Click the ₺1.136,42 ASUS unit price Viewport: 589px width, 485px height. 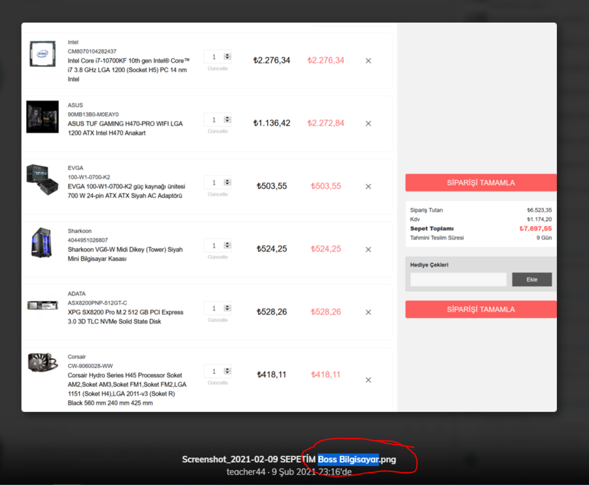click(272, 123)
